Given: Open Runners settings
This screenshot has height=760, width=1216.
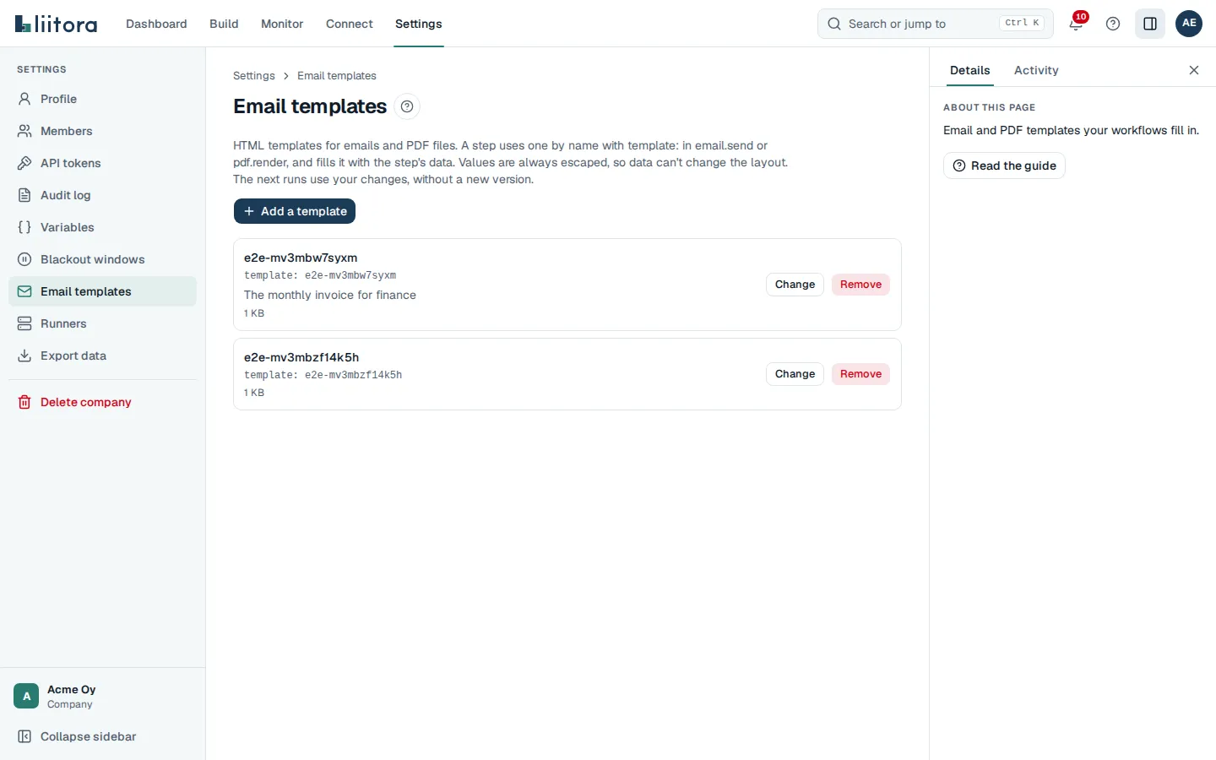Looking at the screenshot, I should point(102,323).
